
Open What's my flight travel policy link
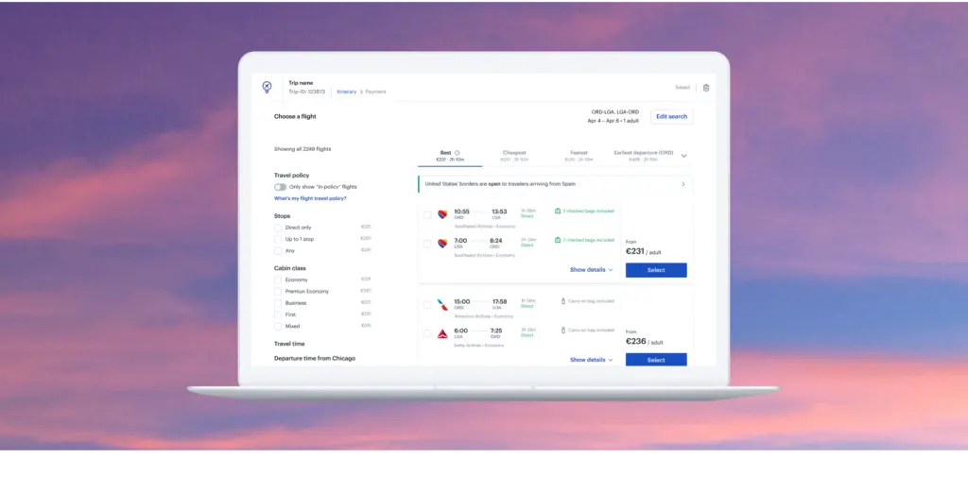(310, 198)
